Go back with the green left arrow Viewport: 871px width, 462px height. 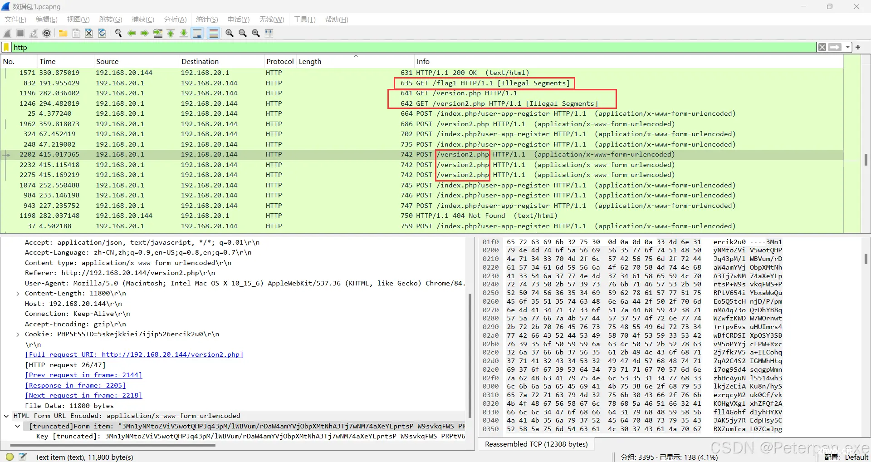(132, 33)
